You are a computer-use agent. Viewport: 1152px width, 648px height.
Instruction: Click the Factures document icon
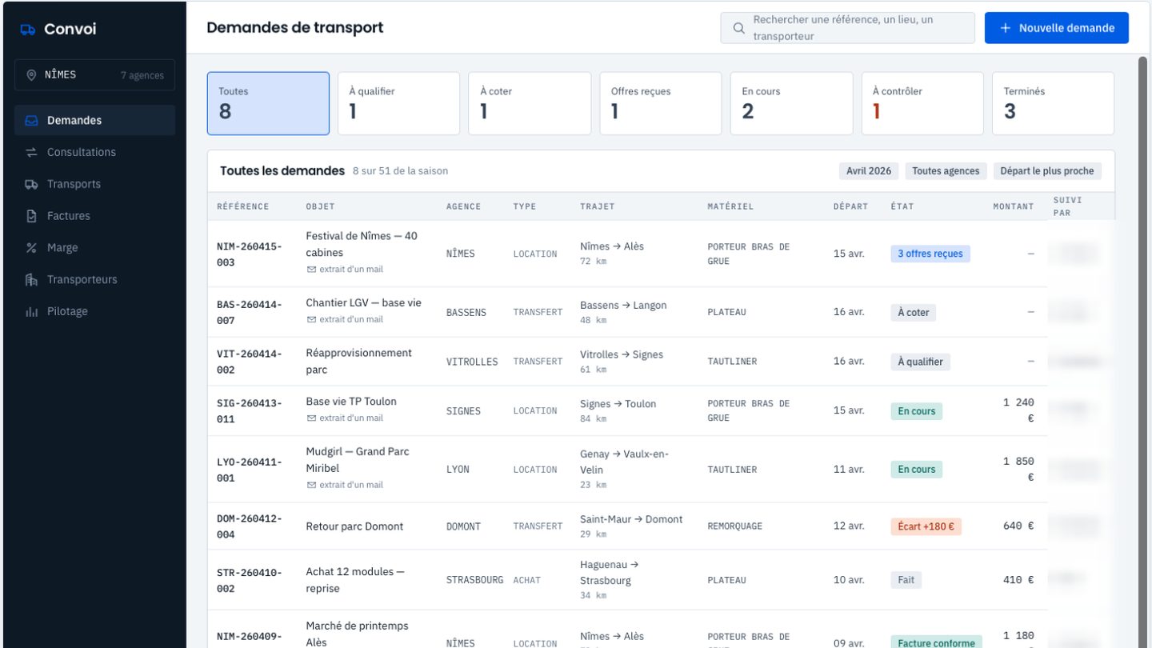(x=32, y=216)
